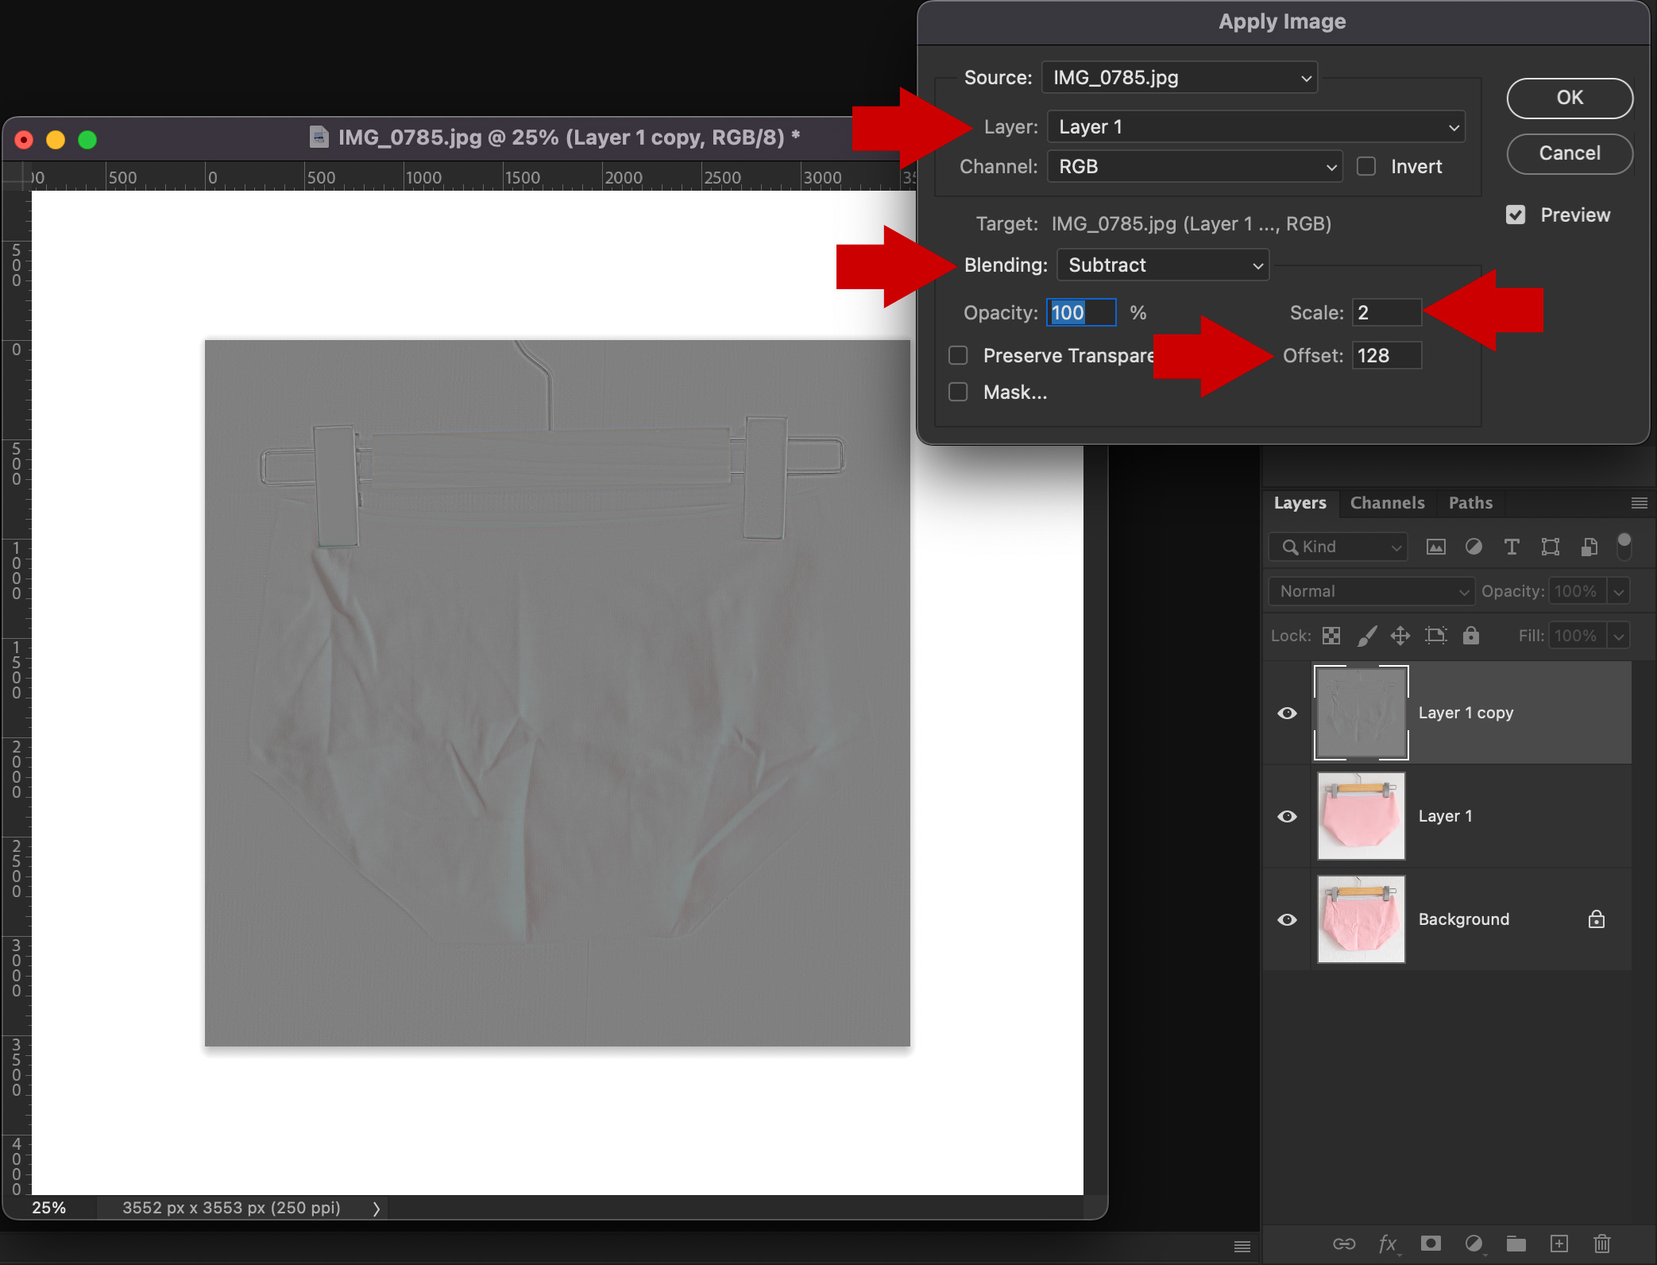Viewport: 1657px width, 1265px height.
Task: Click the create new layer icon
Action: 1559,1244
